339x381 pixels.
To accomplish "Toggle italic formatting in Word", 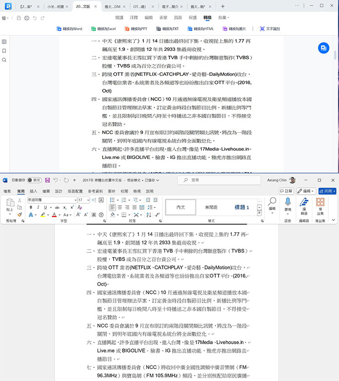I will coord(38,207).
